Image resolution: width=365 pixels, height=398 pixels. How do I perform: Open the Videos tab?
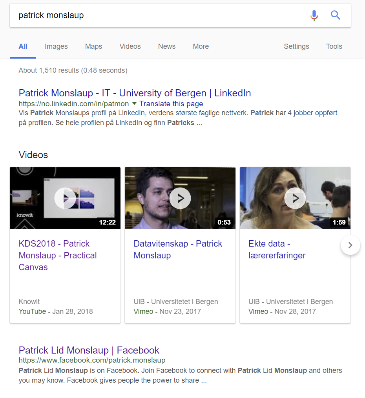pyautogui.click(x=130, y=46)
